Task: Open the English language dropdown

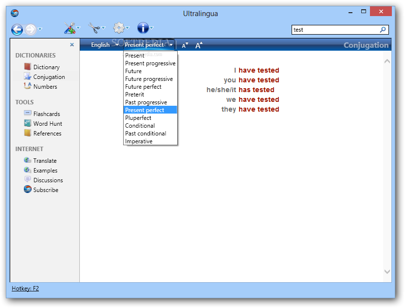Action: point(104,45)
